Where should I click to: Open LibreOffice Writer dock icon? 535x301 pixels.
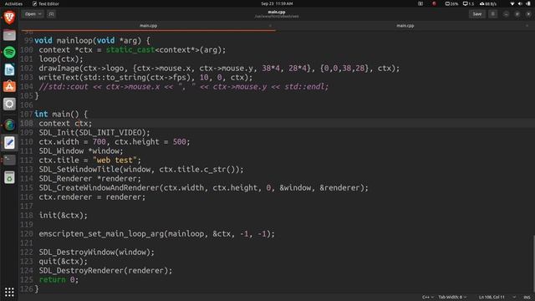tap(9, 69)
